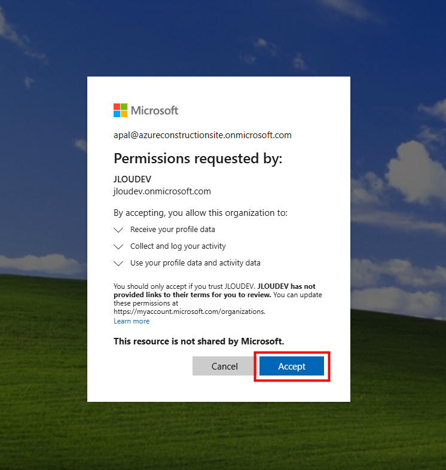
Task: Select the 'Collect and log your activity' label
Action: 178,246
